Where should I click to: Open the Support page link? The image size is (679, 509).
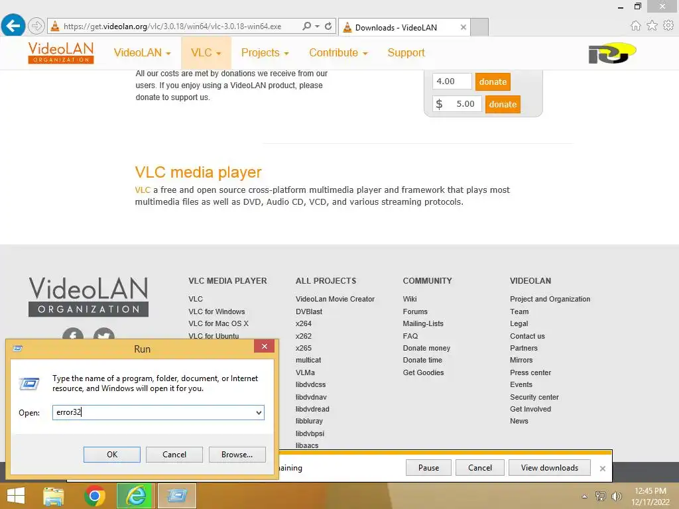point(406,53)
